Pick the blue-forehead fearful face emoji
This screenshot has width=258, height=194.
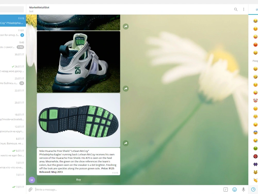(255, 132)
